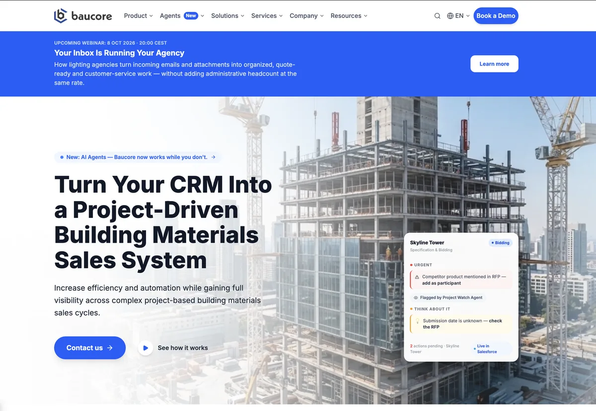Open the Your Inbox Is Running Your Agency headline

point(119,53)
